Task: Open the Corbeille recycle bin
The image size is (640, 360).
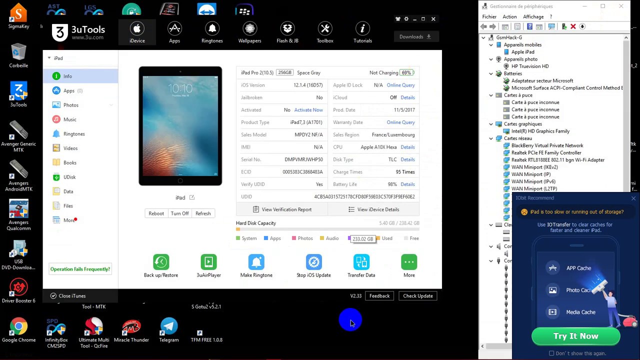Action: 18,55
